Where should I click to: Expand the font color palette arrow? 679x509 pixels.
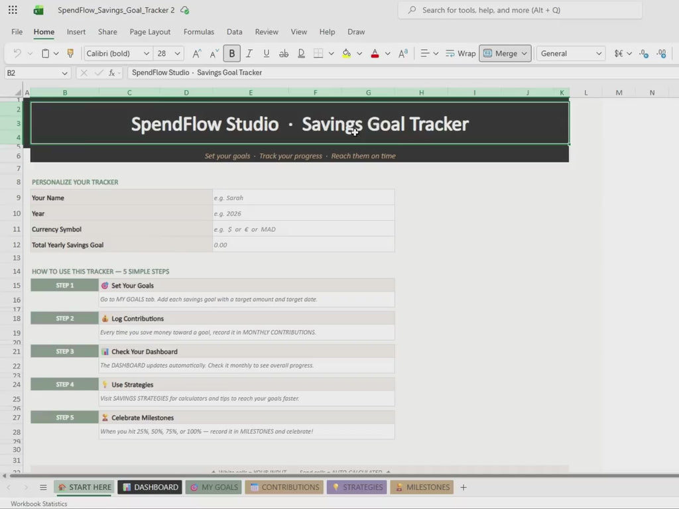pyautogui.click(x=387, y=53)
